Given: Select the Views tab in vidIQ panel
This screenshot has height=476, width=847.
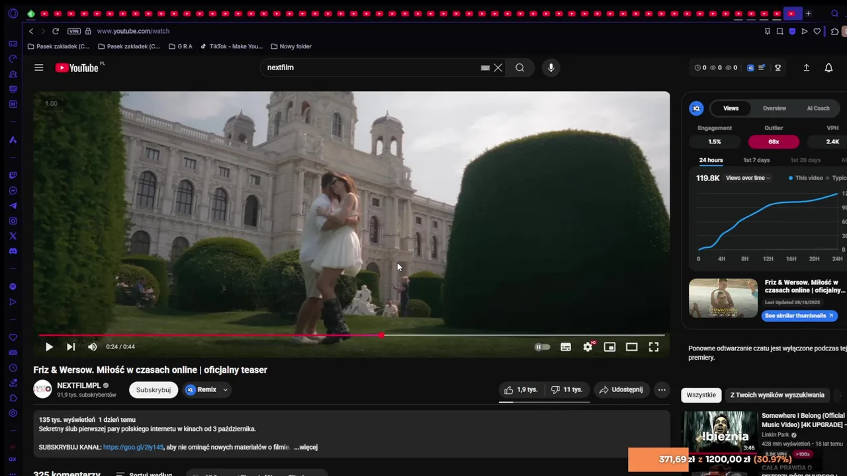Looking at the screenshot, I should click(731, 108).
